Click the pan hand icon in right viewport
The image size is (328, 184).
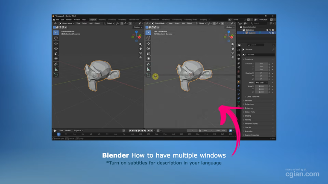click(x=233, y=49)
